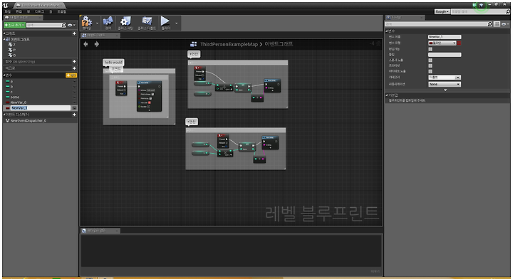Add new event dispatcher with plus icon
513x279 pixels.
click(74, 115)
